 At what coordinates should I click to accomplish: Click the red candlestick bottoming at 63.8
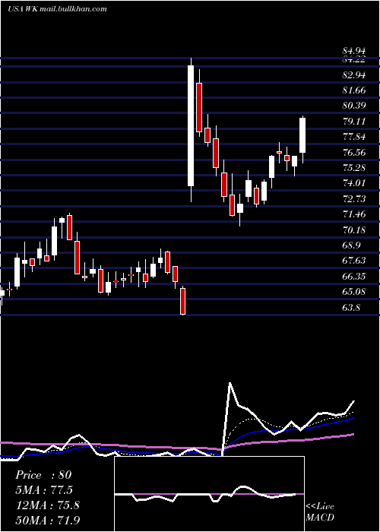click(183, 301)
